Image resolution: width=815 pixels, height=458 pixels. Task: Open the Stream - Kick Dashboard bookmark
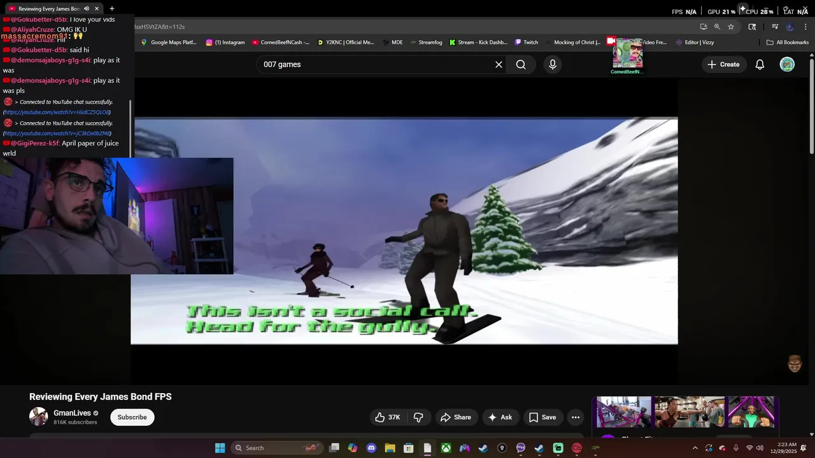point(478,43)
